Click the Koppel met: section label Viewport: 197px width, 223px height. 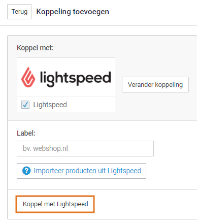35,48
